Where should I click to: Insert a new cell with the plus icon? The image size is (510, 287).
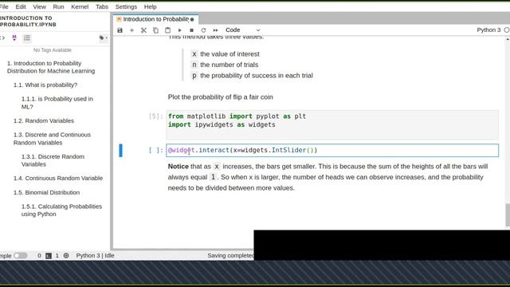[x=131, y=30]
